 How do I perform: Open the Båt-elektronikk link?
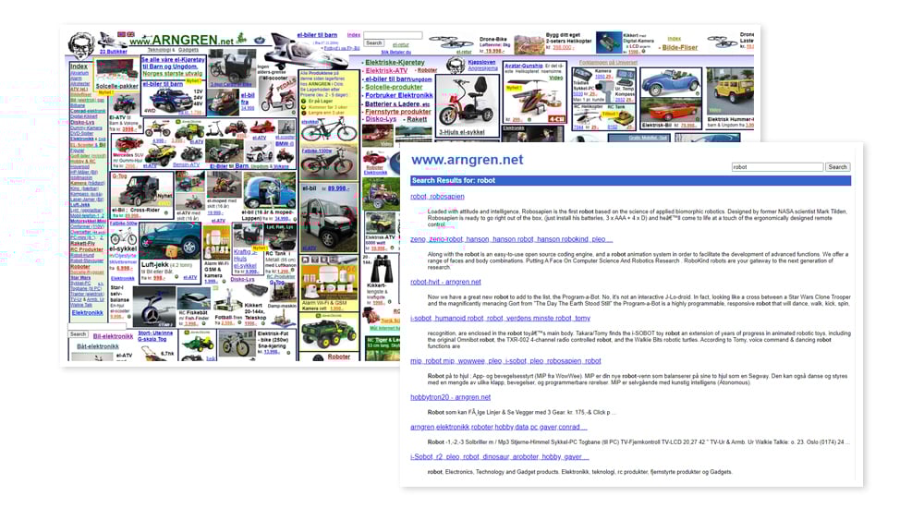coord(98,346)
